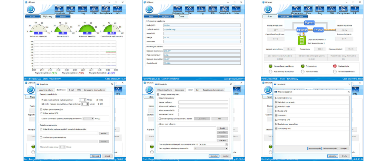Image resolution: width=387 pixels, height=161 pixels.
Task: Click 'Zaznacz wszystko' in event settings
Action: pos(314,148)
